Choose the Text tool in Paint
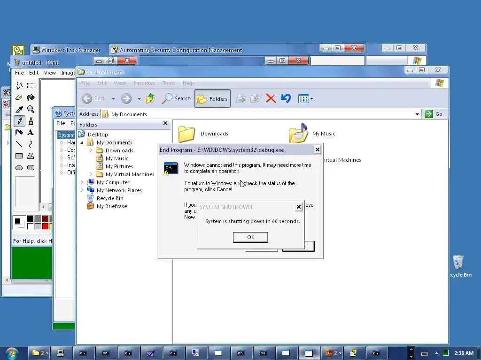The image size is (481, 360). [x=31, y=133]
